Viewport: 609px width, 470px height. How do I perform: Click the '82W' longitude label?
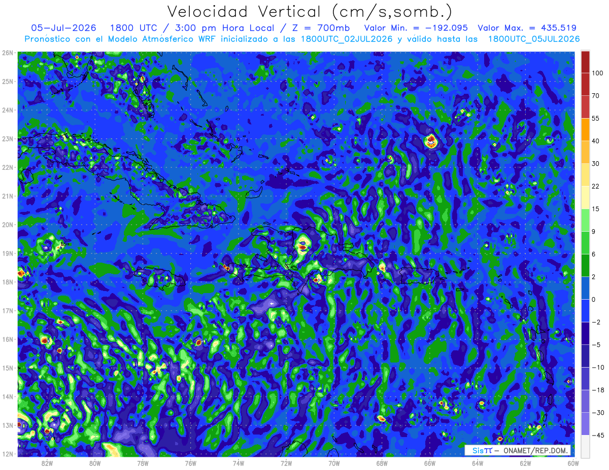point(47,463)
